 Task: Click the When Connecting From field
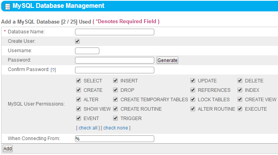tap(115, 139)
